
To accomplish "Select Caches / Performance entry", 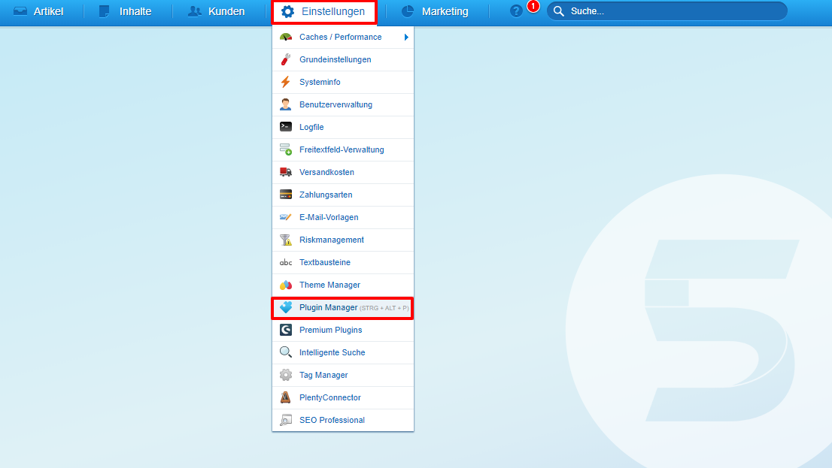I will [343, 37].
